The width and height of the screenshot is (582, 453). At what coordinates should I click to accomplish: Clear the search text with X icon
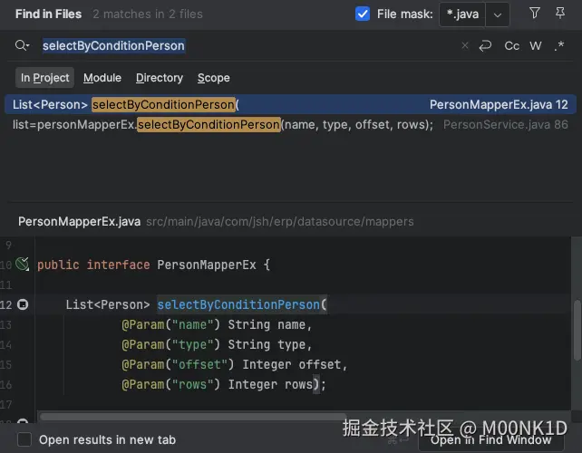click(465, 45)
